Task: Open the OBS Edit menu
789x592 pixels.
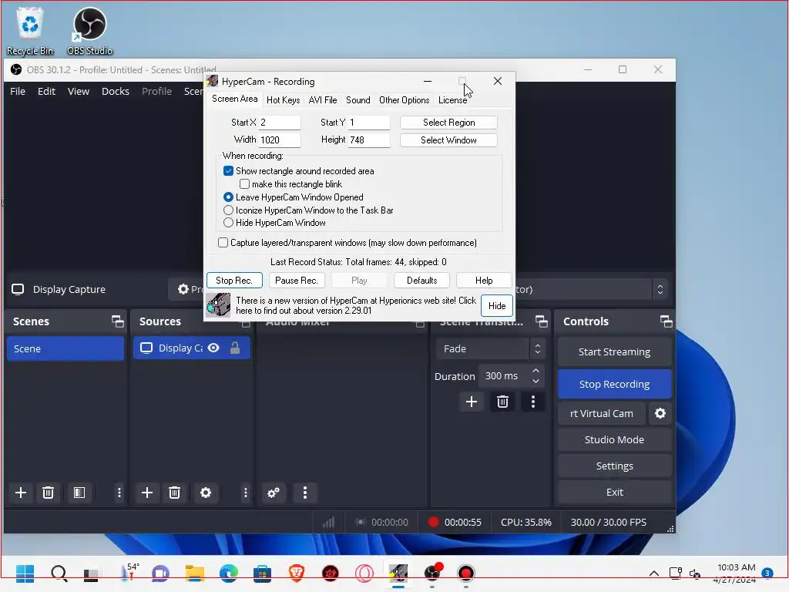Action: point(46,91)
